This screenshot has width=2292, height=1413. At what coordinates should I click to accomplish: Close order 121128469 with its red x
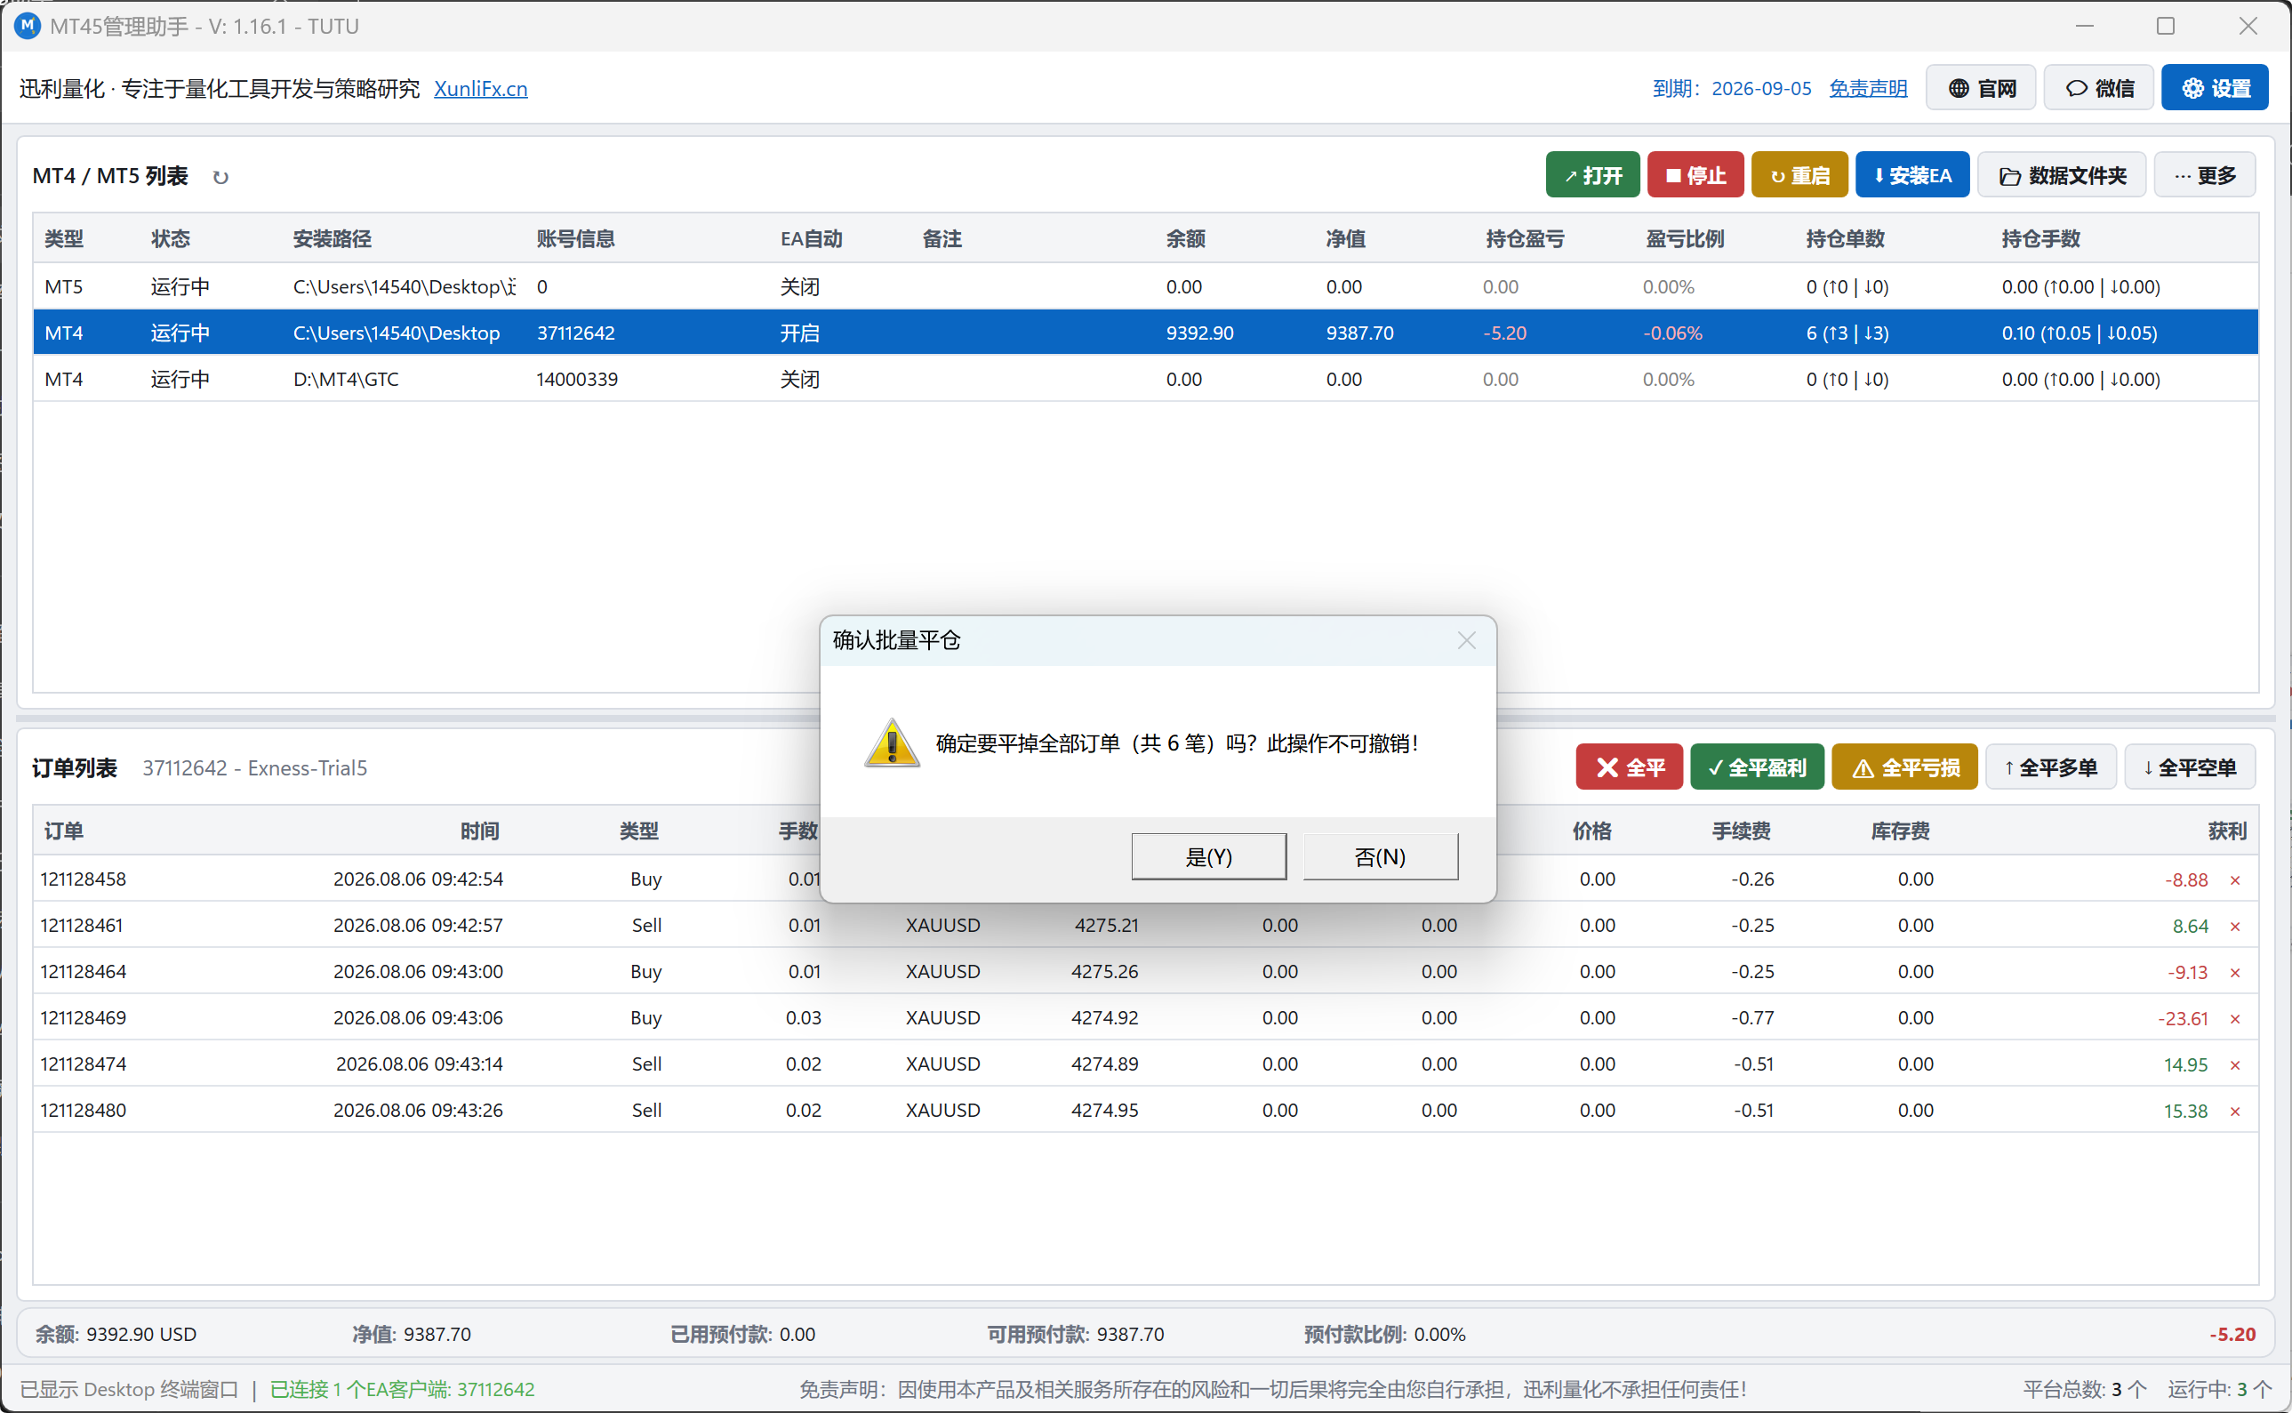pos(2235,1019)
